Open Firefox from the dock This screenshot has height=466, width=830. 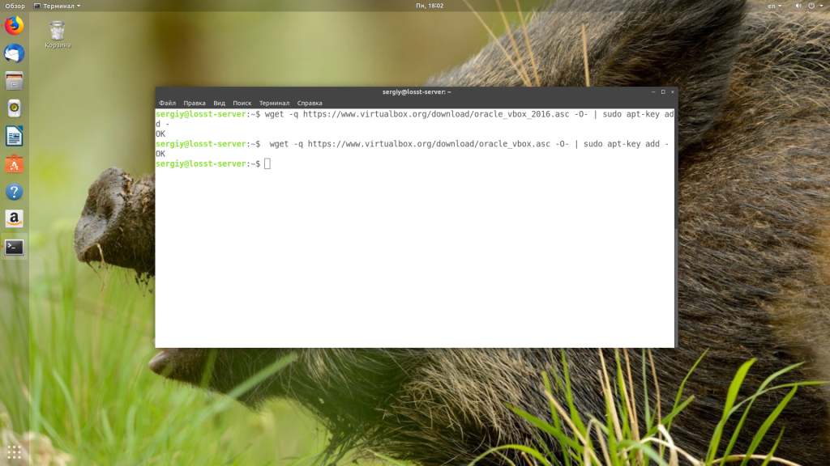click(15, 26)
